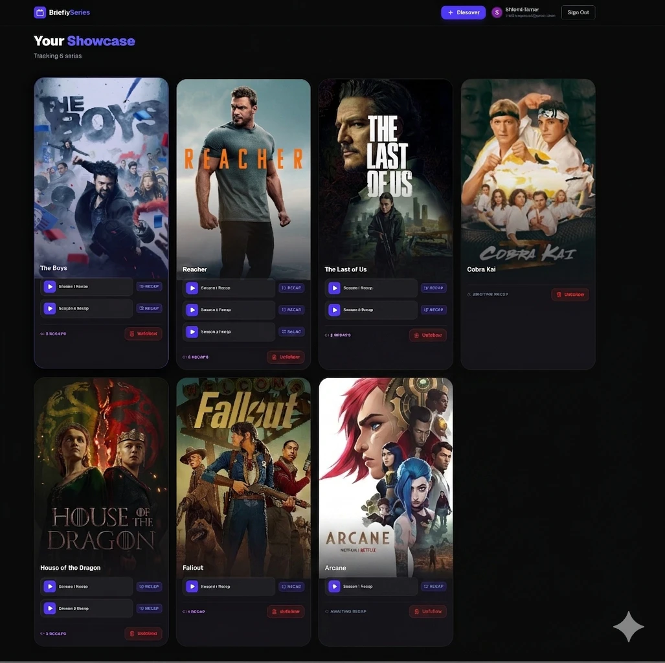Screen dimensions: 665x663
Task: Play the first season recap in The Boys
Action: 50,286
